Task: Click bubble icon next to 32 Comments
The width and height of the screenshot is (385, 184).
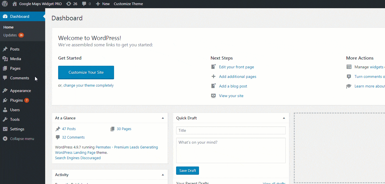Action: (58, 137)
